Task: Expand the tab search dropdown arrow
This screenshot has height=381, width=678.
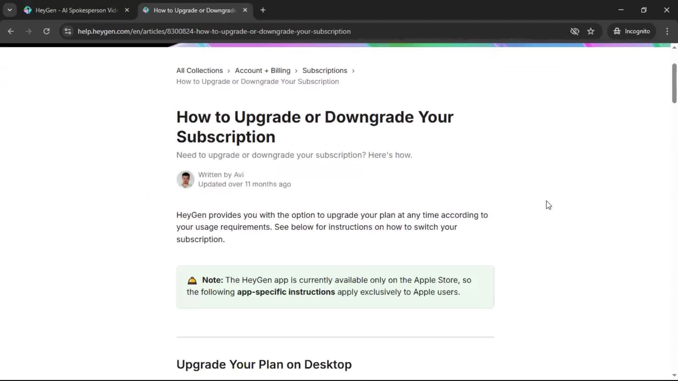Action: click(x=10, y=10)
